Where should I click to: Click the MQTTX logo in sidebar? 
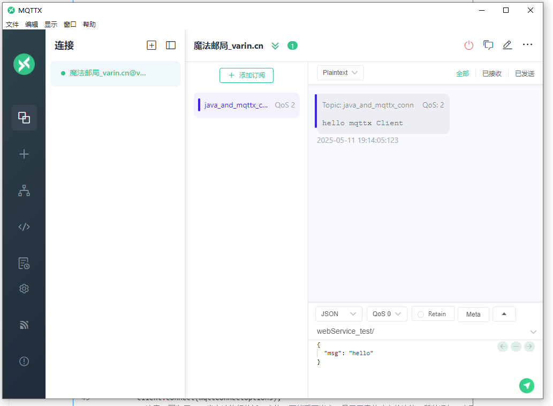point(24,64)
